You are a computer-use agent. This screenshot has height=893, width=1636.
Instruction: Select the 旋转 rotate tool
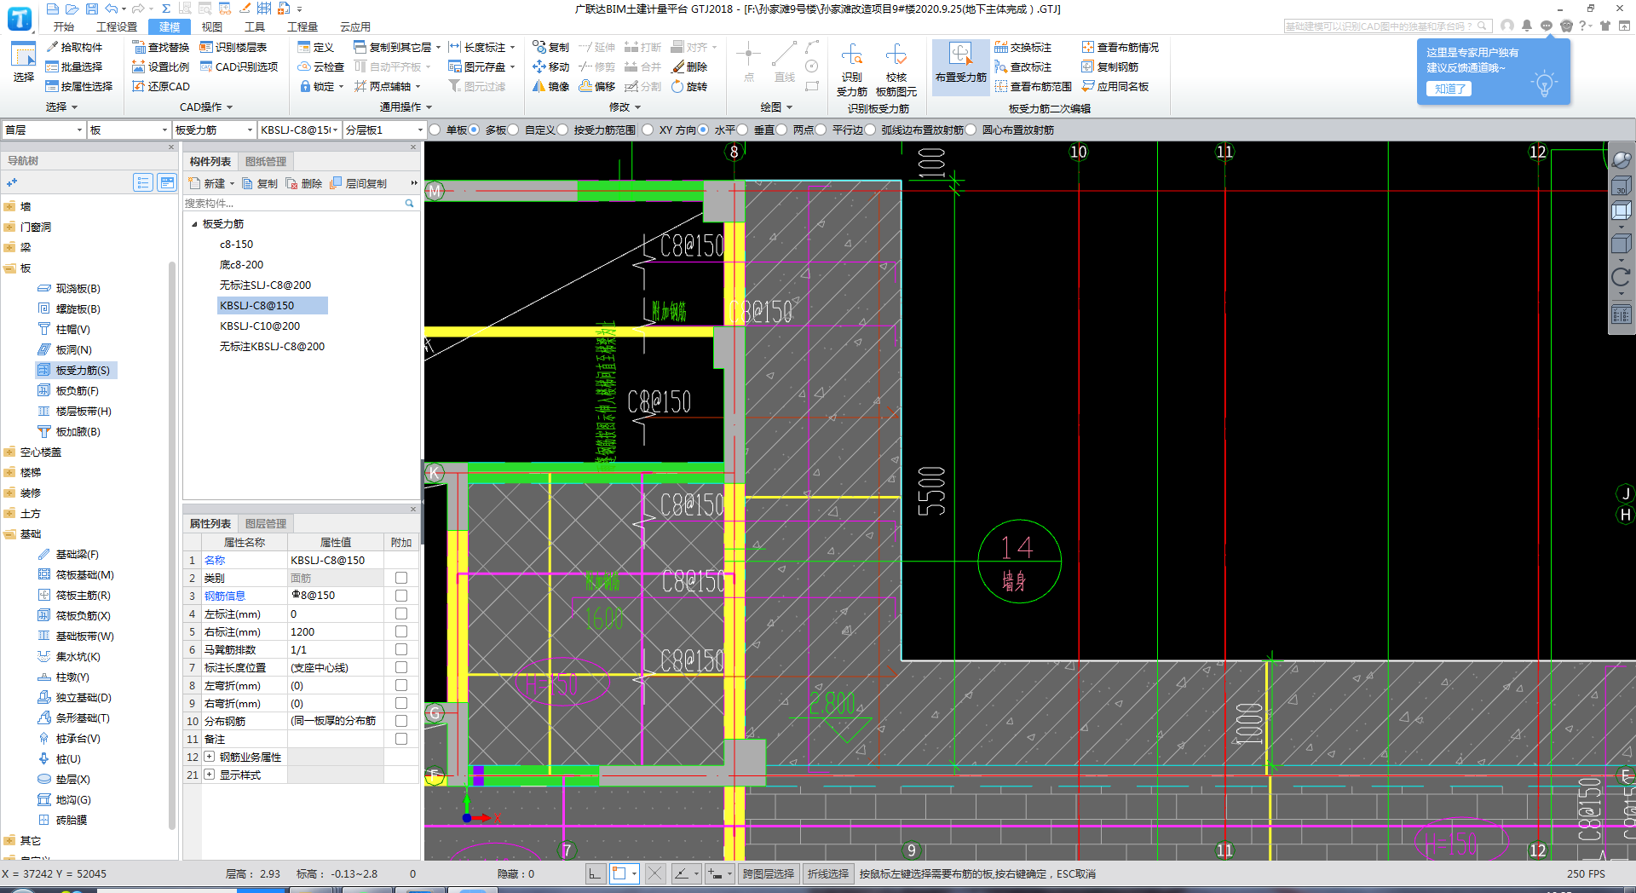pos(689,86)
